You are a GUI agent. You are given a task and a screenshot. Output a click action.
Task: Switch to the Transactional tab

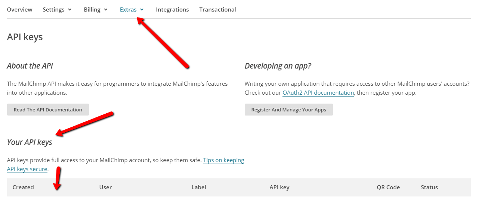pos(217,10)
